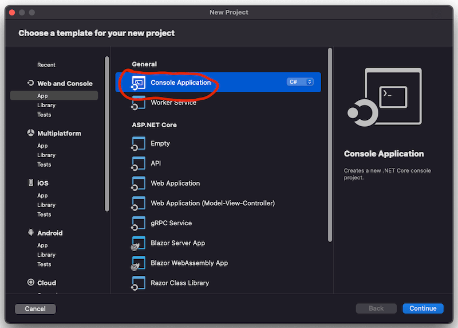The image size is (458, 328).
Task: Click the Web and Console category icon
Action: 31,83
